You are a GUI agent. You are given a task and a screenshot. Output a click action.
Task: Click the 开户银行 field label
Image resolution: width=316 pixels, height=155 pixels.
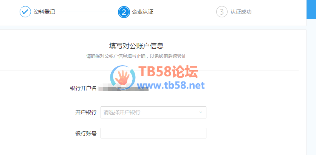pos(86,112)
